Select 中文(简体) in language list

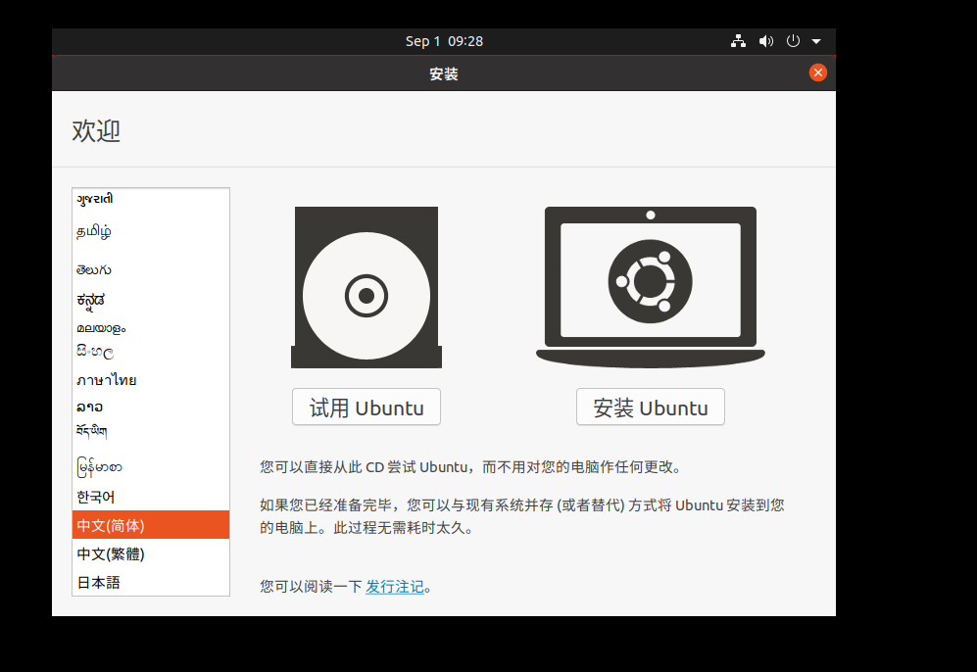coord(151,525)
